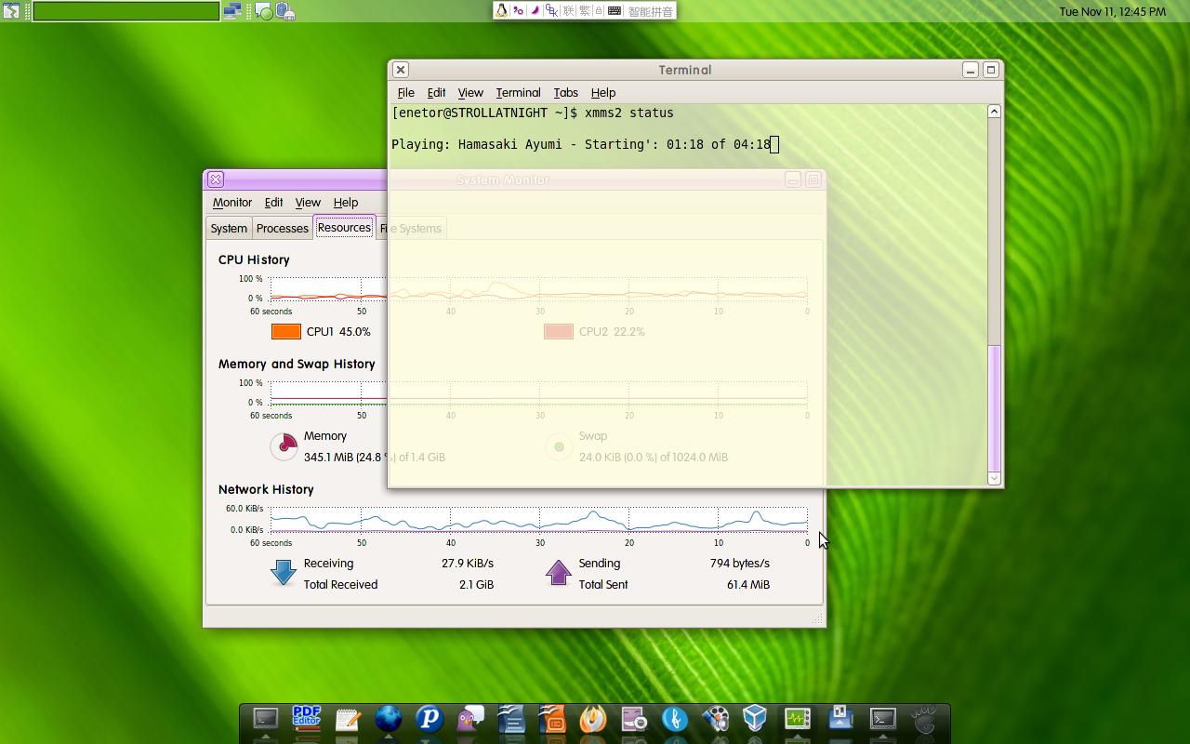Switch to the System tab

[x=229, y=229]
